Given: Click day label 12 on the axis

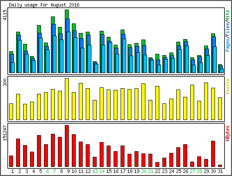Looking at the screenshot, I should point(88,171).
